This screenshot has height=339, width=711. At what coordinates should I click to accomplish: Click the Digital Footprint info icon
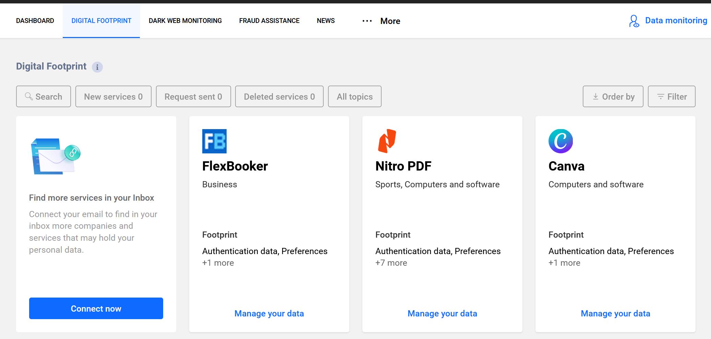(97, 67)
